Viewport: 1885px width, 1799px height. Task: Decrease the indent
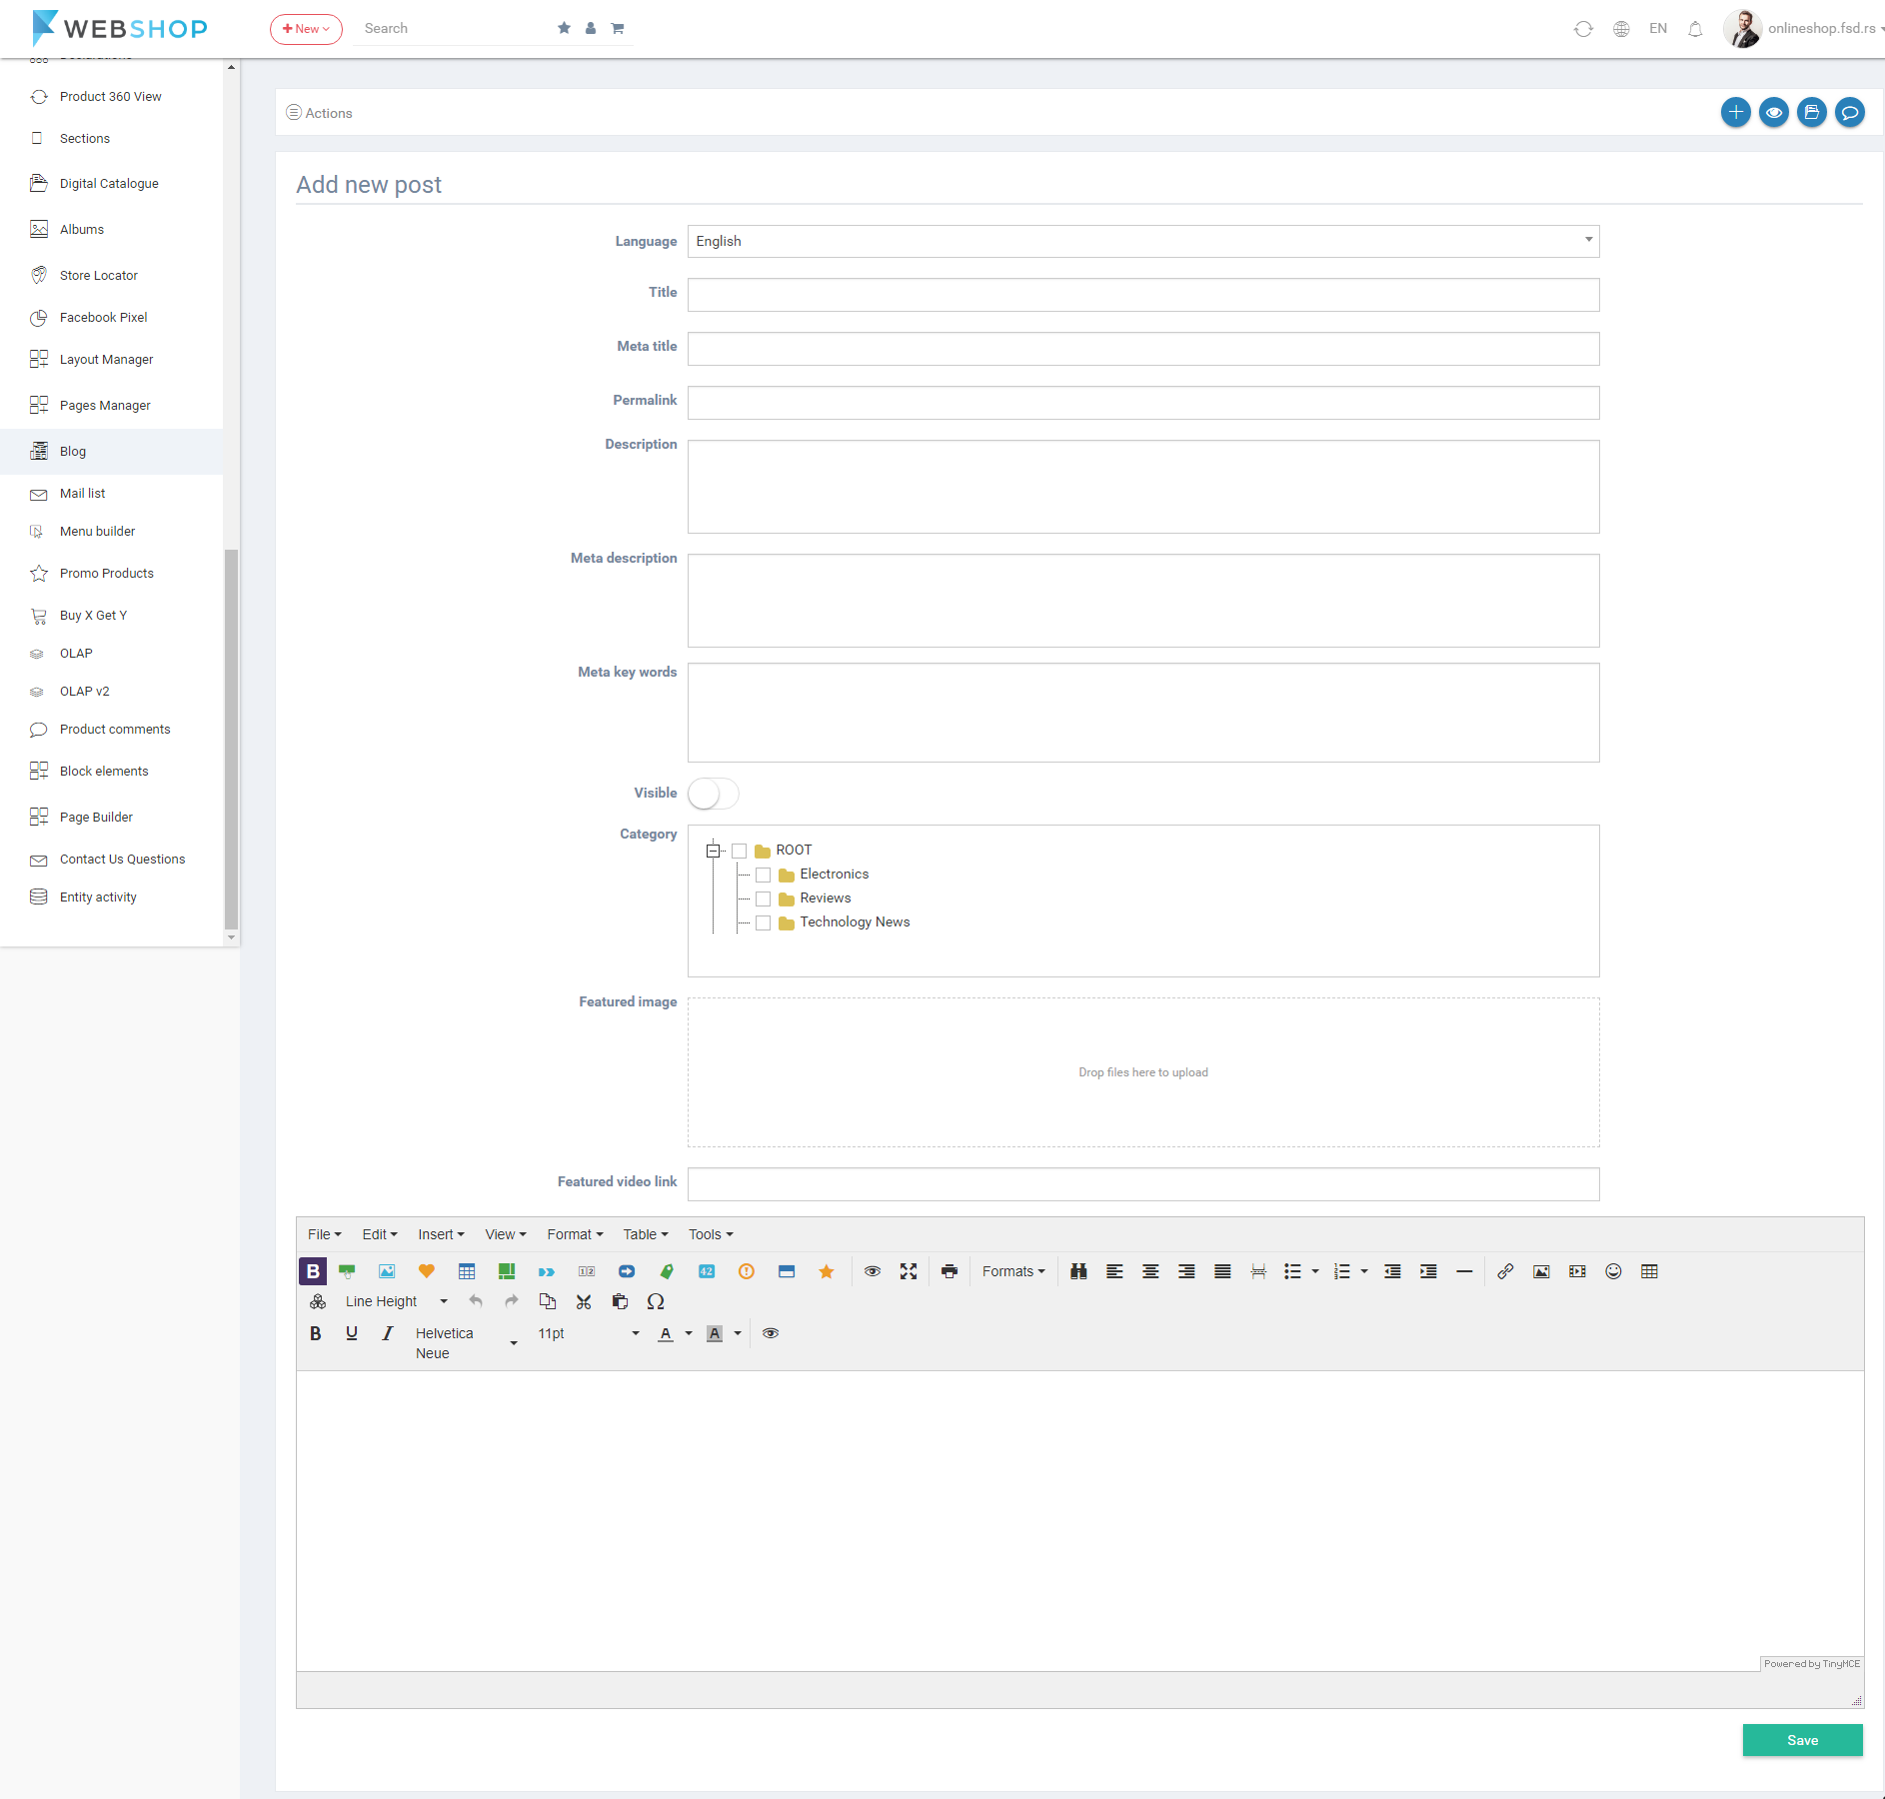(1392, 1271)
